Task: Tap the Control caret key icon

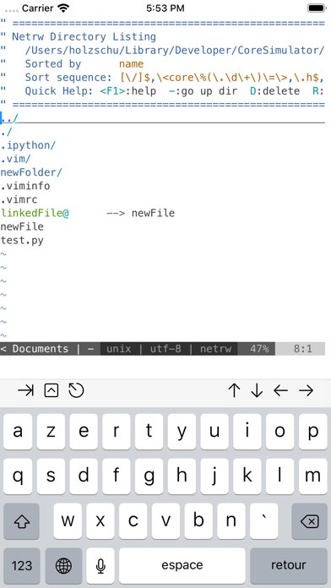Action: point(52,390)
